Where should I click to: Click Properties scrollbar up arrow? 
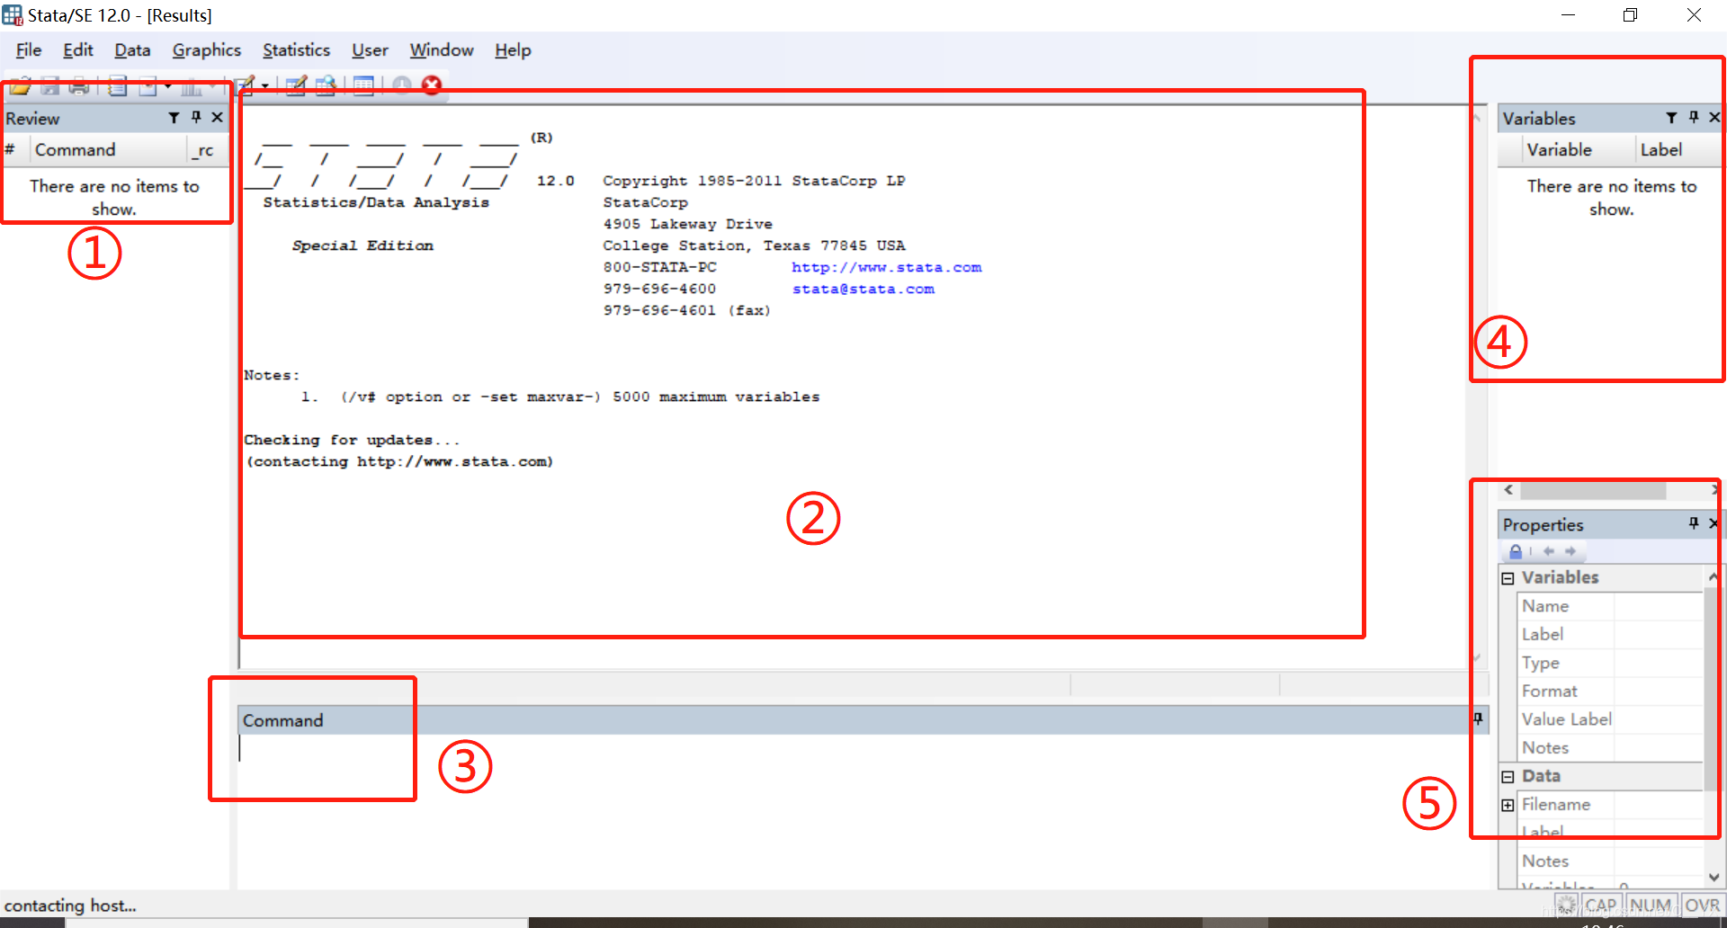pos(1714,576)
